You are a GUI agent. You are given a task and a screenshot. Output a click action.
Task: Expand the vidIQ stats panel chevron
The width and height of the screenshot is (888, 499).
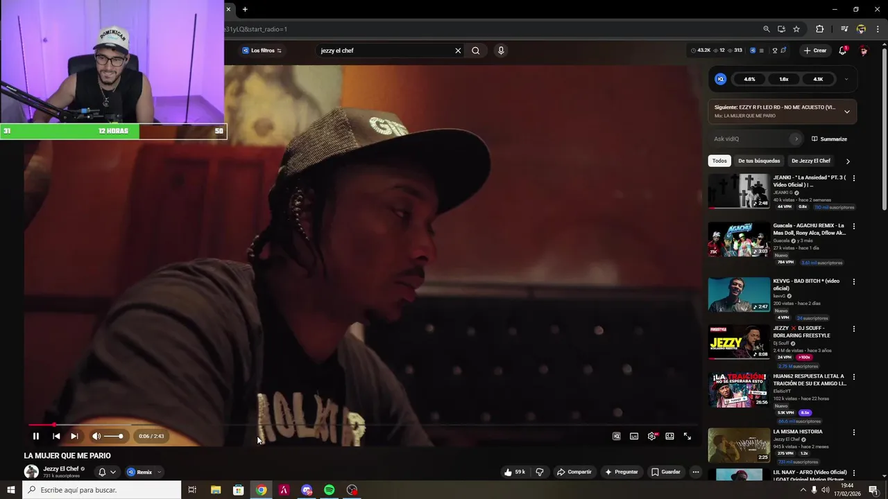(x=846, y=79)
